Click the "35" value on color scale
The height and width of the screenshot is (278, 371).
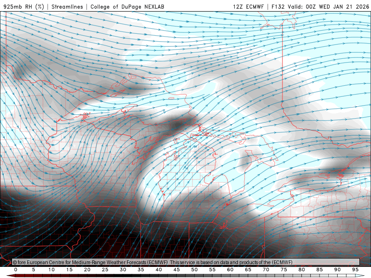[x=141, y=270]
